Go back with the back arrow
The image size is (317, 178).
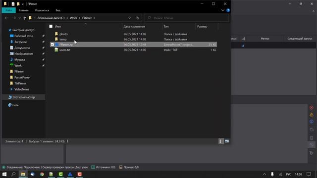(x=6, y=18)
